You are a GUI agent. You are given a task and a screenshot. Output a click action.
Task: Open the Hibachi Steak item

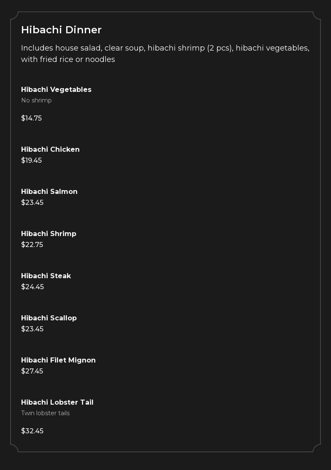click(46, 276)
